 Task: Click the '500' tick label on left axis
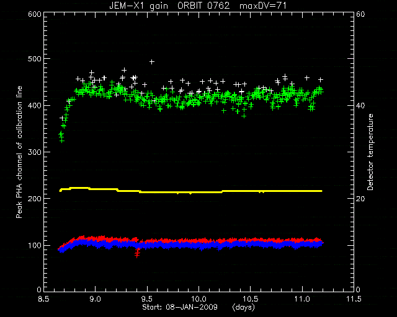coord(35,59)
